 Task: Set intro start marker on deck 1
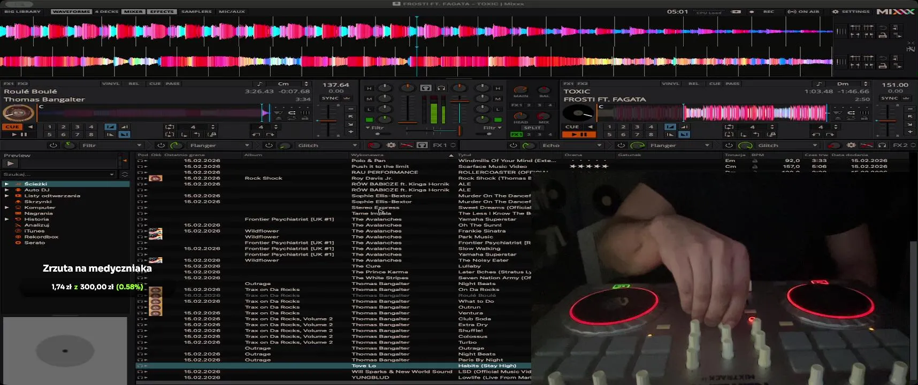(x=110, y=127)
